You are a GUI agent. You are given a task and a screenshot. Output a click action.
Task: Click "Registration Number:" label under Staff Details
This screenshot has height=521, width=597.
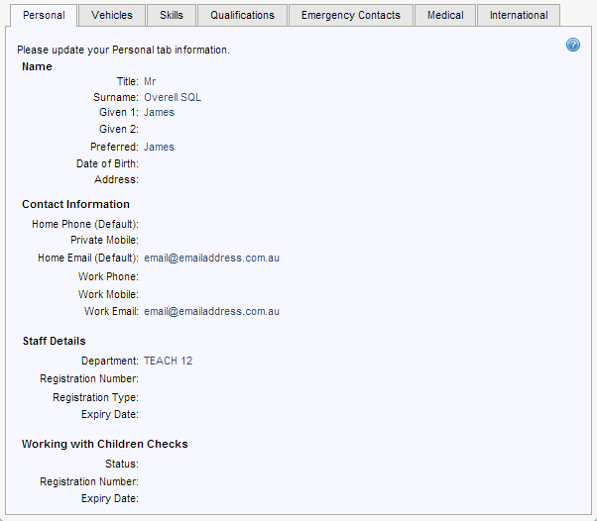pos(89,378)
